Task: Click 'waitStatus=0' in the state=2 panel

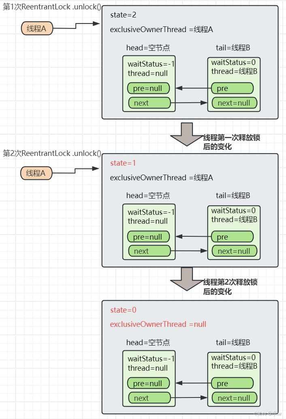Action: click(233, 62)
